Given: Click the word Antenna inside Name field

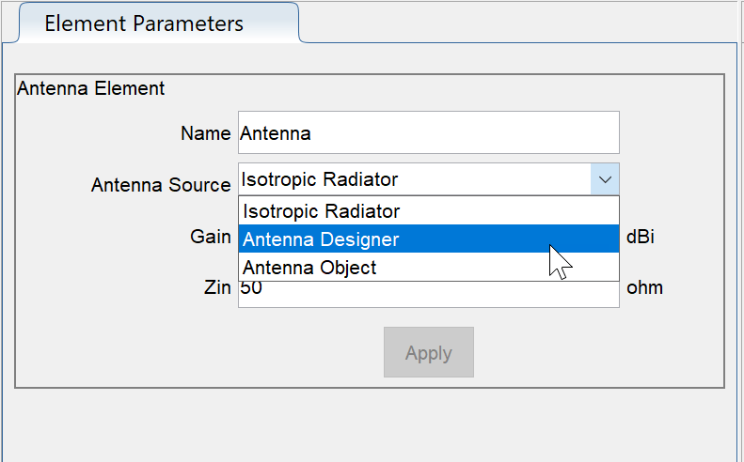Looking at the screenshot, I should 276,133.
